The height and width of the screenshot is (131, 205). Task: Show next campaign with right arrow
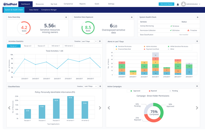tap(197, 108)
